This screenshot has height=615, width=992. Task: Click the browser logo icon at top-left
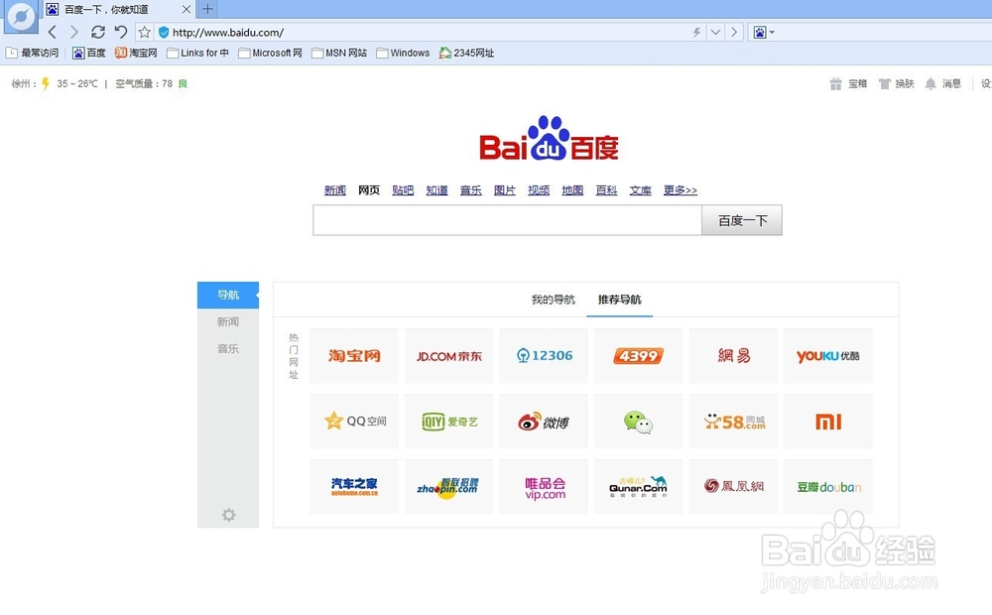(21, 17)
